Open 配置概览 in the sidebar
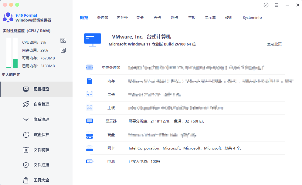Viewport: 302px width, 185px height. 37,89
